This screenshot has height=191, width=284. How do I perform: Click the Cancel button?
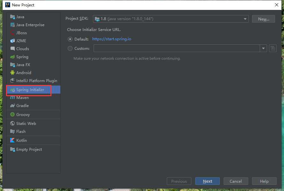[x=236, y=181]
